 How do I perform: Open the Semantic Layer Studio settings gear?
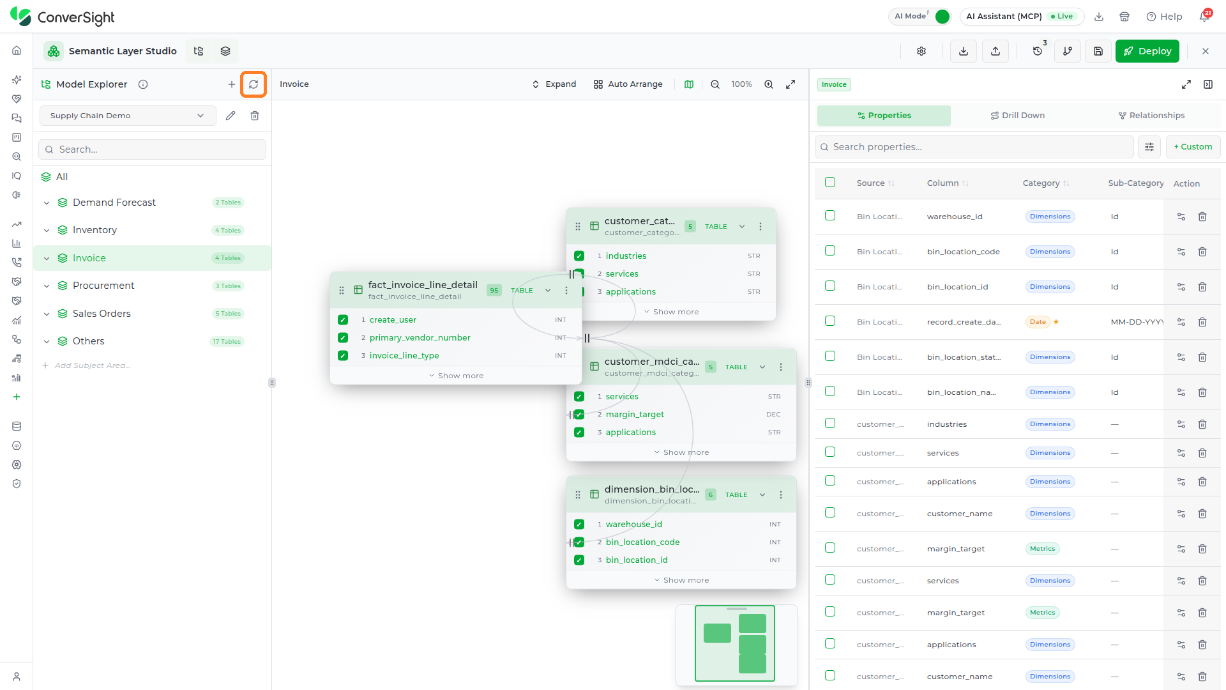coord(921,51)
